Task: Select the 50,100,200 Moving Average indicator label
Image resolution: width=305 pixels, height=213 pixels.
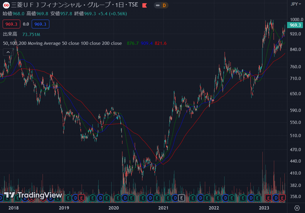Action: [62, 43]
